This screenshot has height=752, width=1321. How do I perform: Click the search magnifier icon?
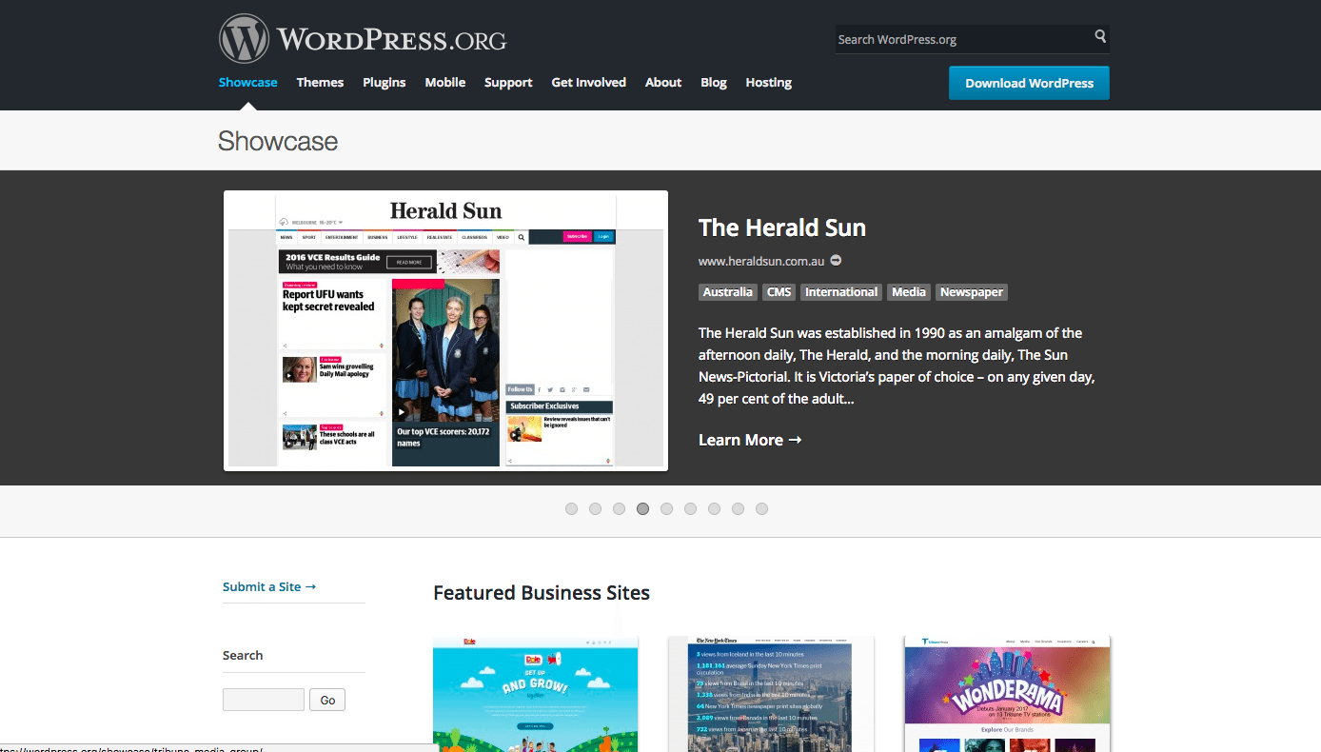click(1099, 38)
